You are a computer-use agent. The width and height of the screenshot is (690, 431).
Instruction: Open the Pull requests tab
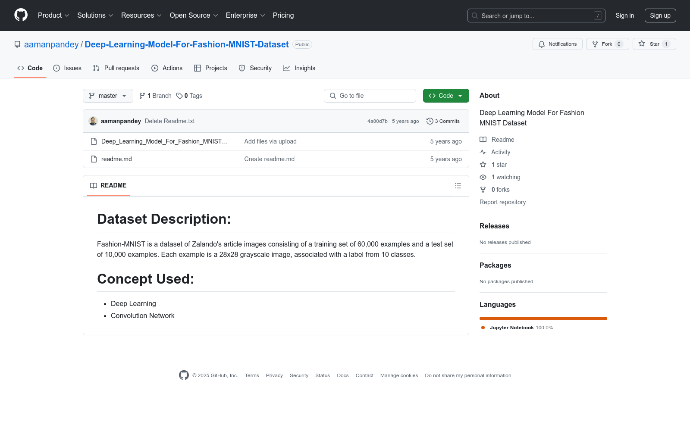tap(116, 68)
